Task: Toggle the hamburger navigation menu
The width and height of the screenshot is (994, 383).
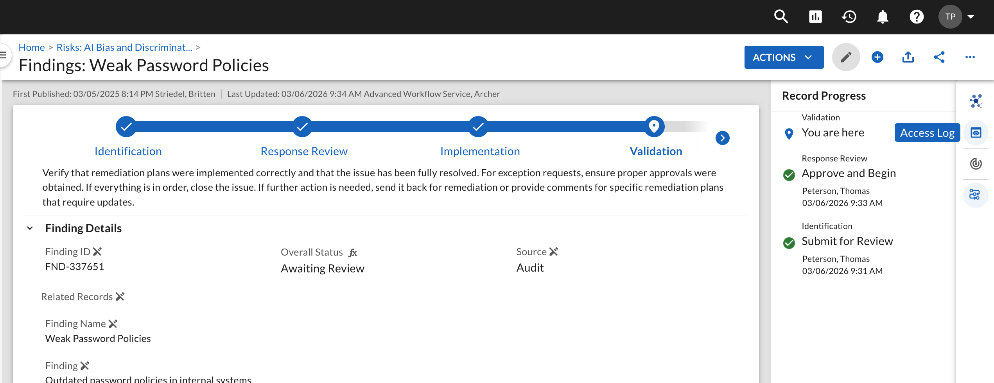Action: [x=4, y=55]
